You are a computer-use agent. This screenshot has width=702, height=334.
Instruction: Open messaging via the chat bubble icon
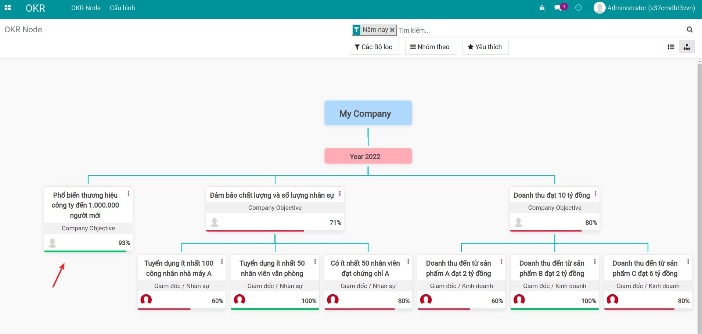coord(558,8)
